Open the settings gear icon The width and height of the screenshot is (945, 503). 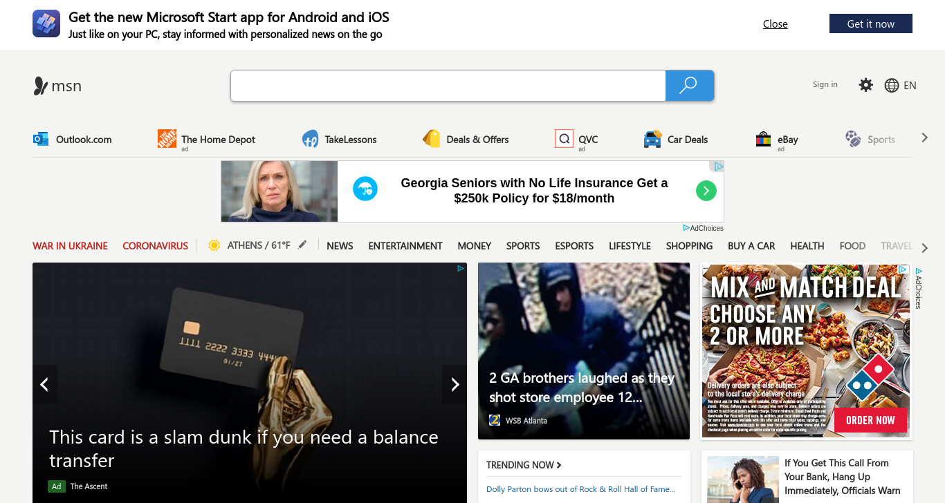point(865,85)
